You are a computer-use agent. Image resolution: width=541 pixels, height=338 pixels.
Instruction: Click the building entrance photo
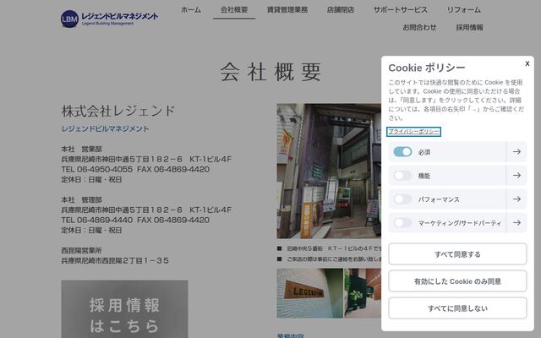pos(329,171)
